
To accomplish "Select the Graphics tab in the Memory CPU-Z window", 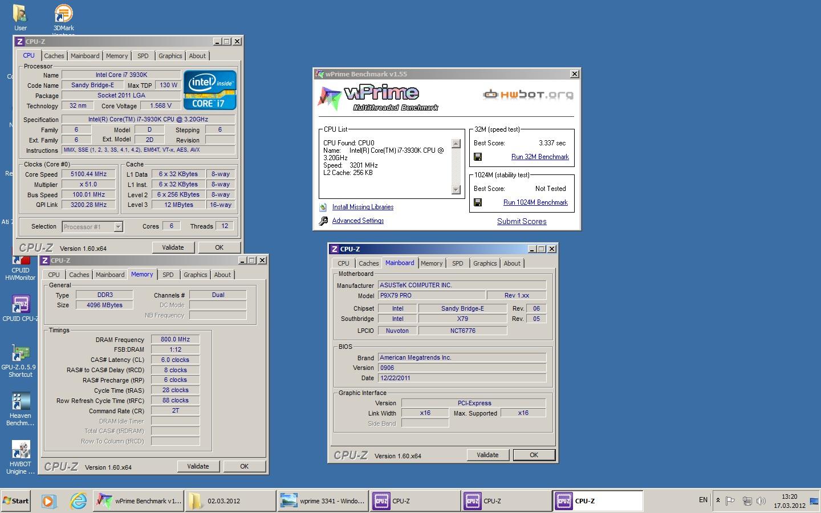I will [x=195, y=275].
